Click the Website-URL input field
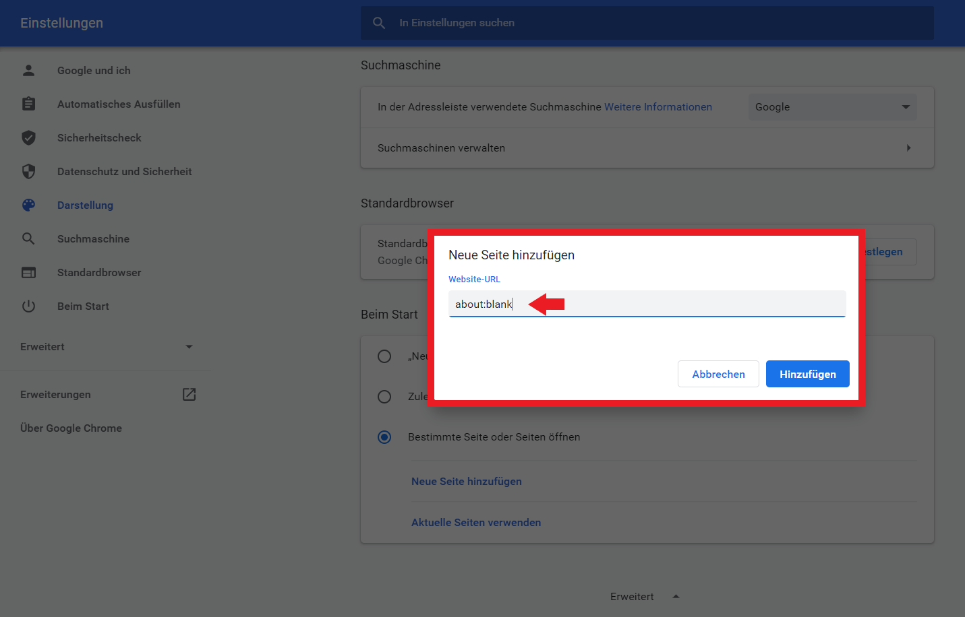The height and width of the screenshot is (617, 965). (647, 304)
